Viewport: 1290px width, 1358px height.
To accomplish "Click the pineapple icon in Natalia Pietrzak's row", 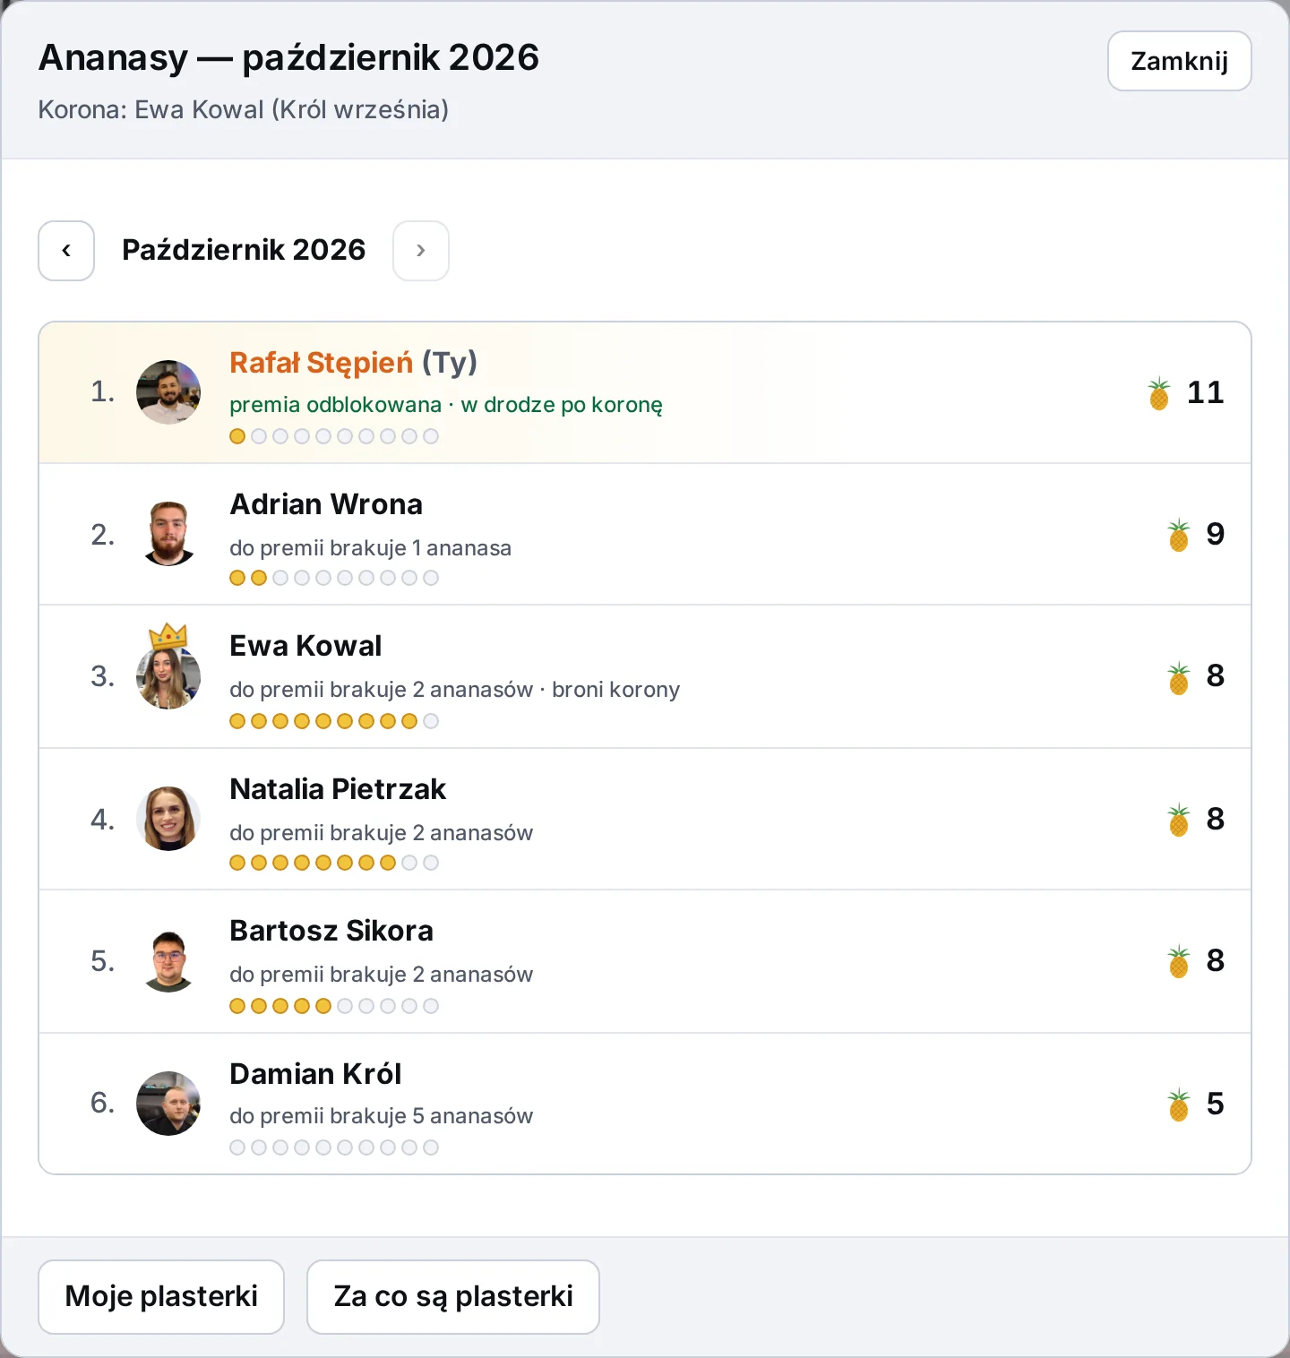I will click(1179, 820).
